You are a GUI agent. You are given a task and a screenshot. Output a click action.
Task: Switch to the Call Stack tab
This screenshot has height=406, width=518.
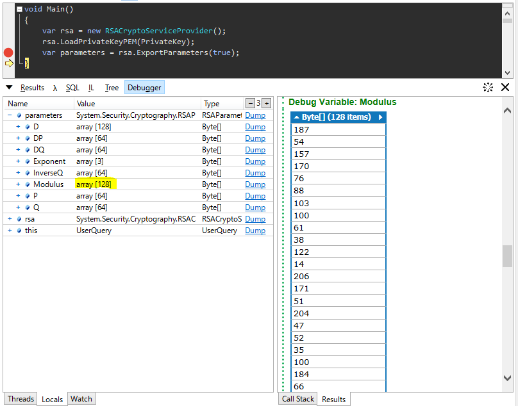[x=297, y=398]
